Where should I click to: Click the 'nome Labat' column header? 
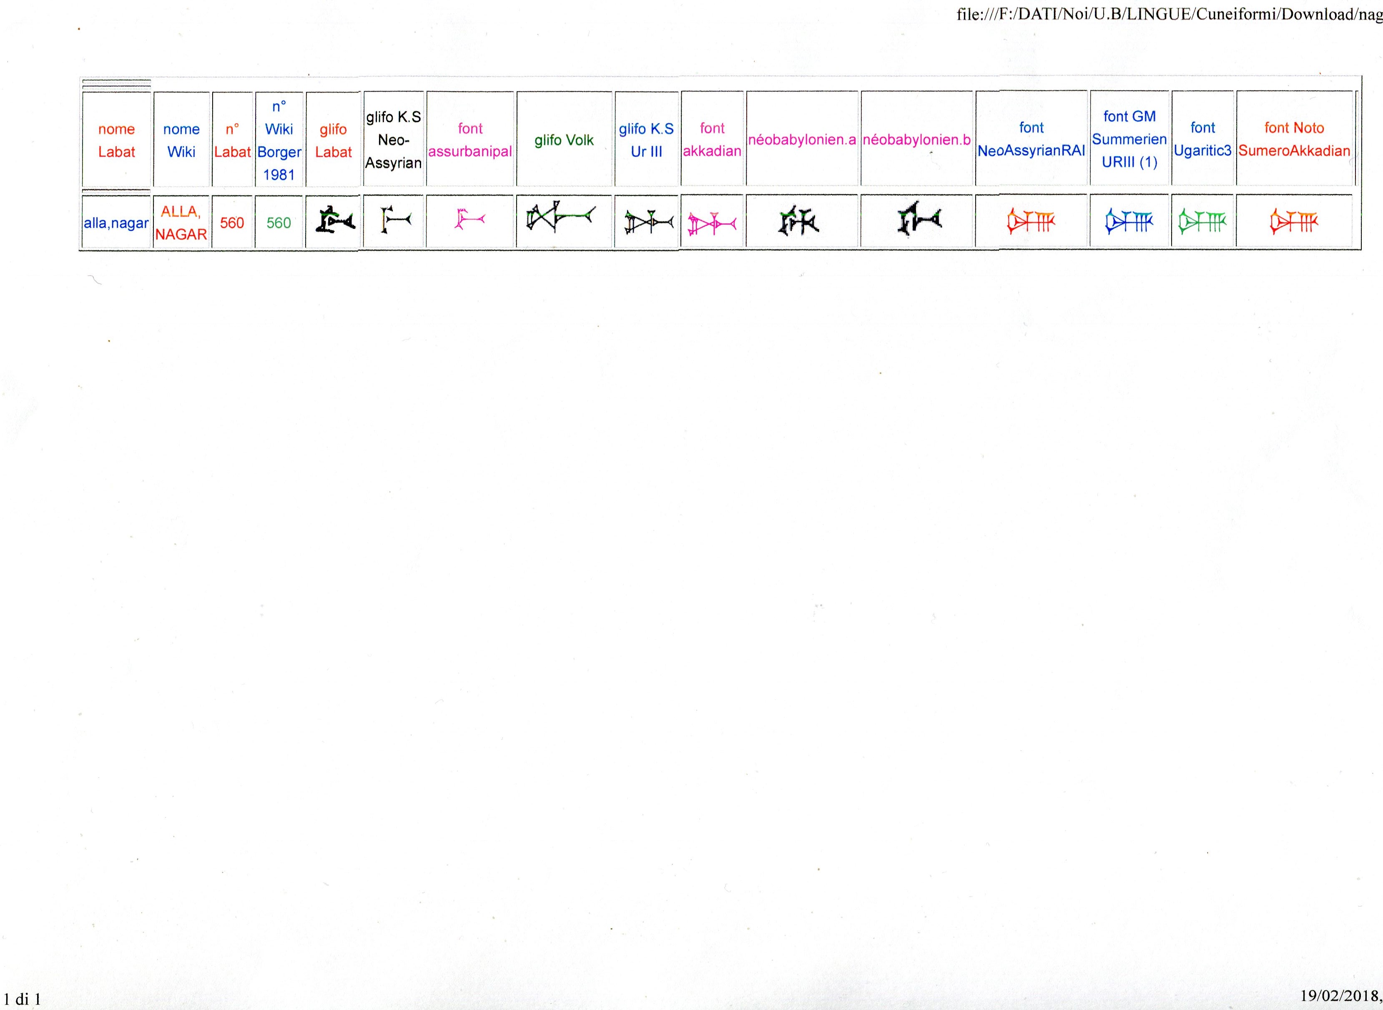[116, 140]
